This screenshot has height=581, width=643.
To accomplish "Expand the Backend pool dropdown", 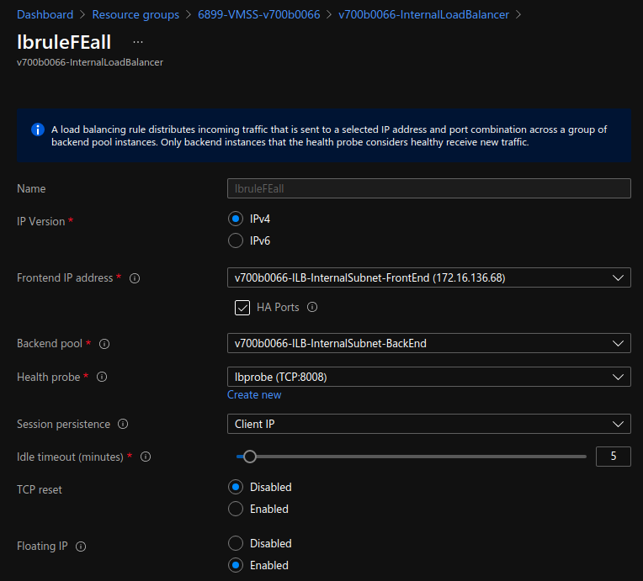I will pyautogui.click(x=428, y=343).
